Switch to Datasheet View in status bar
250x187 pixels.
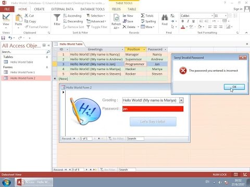tap(235, 175)
